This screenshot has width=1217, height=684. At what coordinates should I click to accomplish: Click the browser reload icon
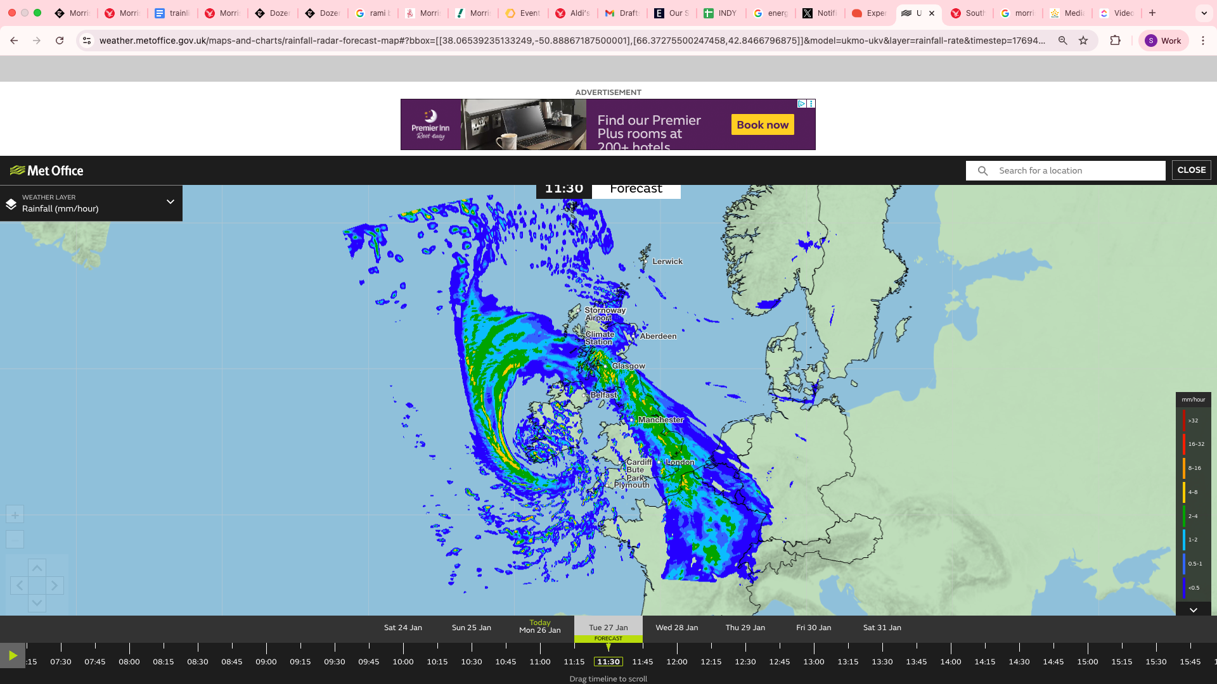[60, 40]
